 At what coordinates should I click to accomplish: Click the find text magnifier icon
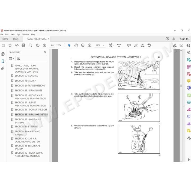coord(30,45)
